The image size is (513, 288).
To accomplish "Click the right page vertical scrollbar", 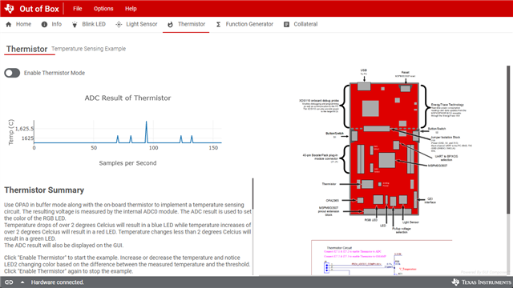I will tap(508, 141).
